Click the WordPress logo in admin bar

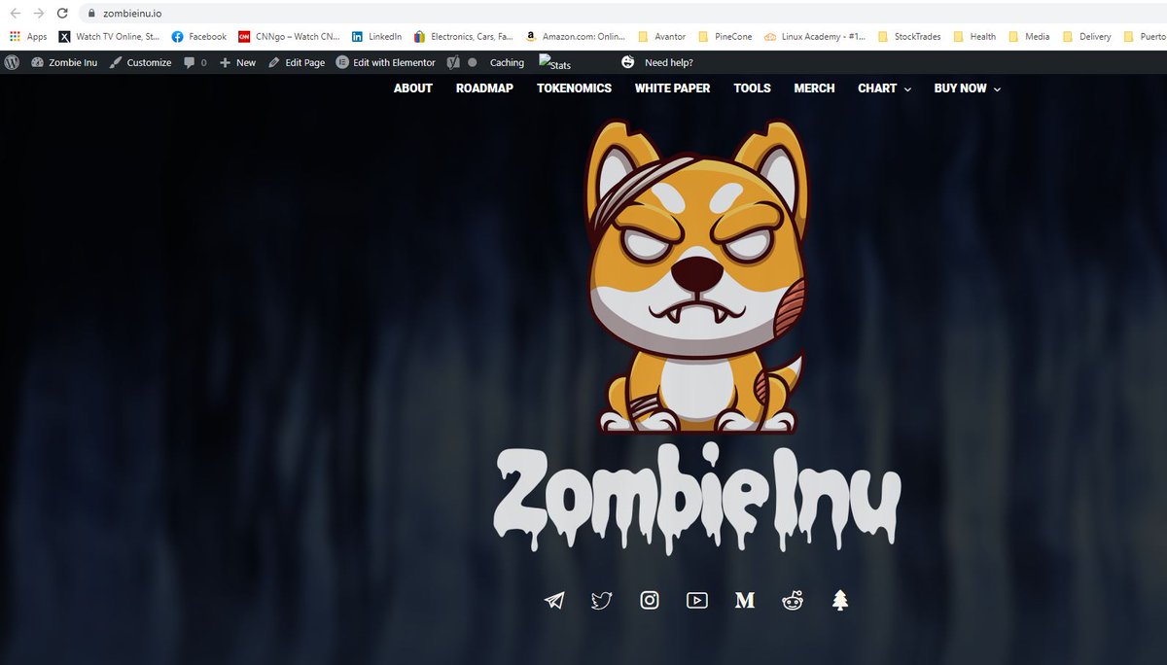coord(13,62)
